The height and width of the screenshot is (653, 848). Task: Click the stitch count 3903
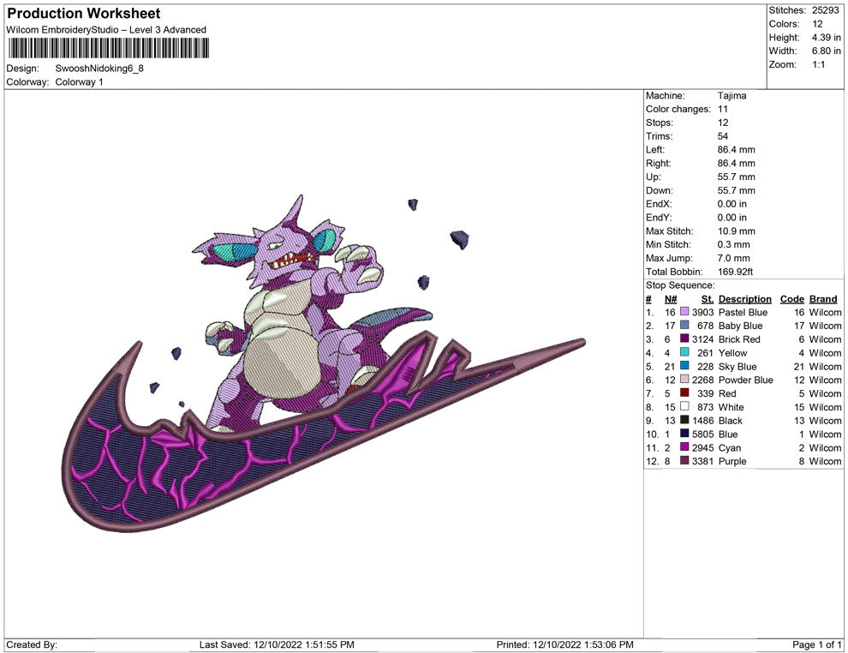(x=702, y=312)
